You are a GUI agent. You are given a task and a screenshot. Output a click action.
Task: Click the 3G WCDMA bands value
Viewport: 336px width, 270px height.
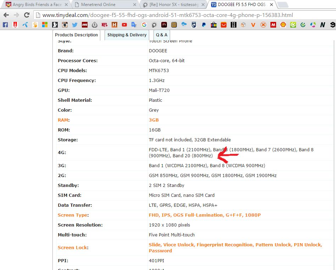(x=207, y=165)
